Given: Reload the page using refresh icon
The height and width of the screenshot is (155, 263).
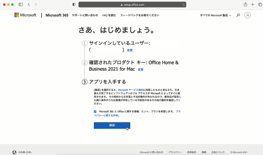Looking at the screenshot, I should [x=184, y=5].
